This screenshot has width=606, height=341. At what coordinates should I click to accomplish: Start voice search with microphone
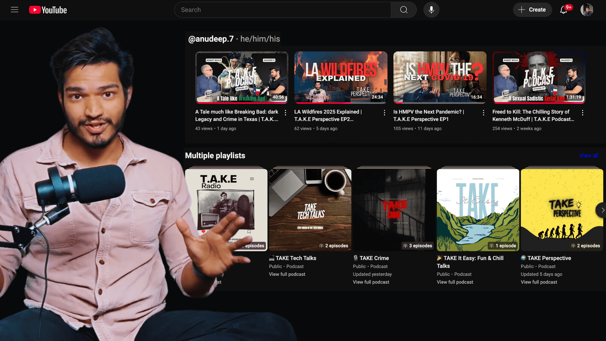[431, 10]
